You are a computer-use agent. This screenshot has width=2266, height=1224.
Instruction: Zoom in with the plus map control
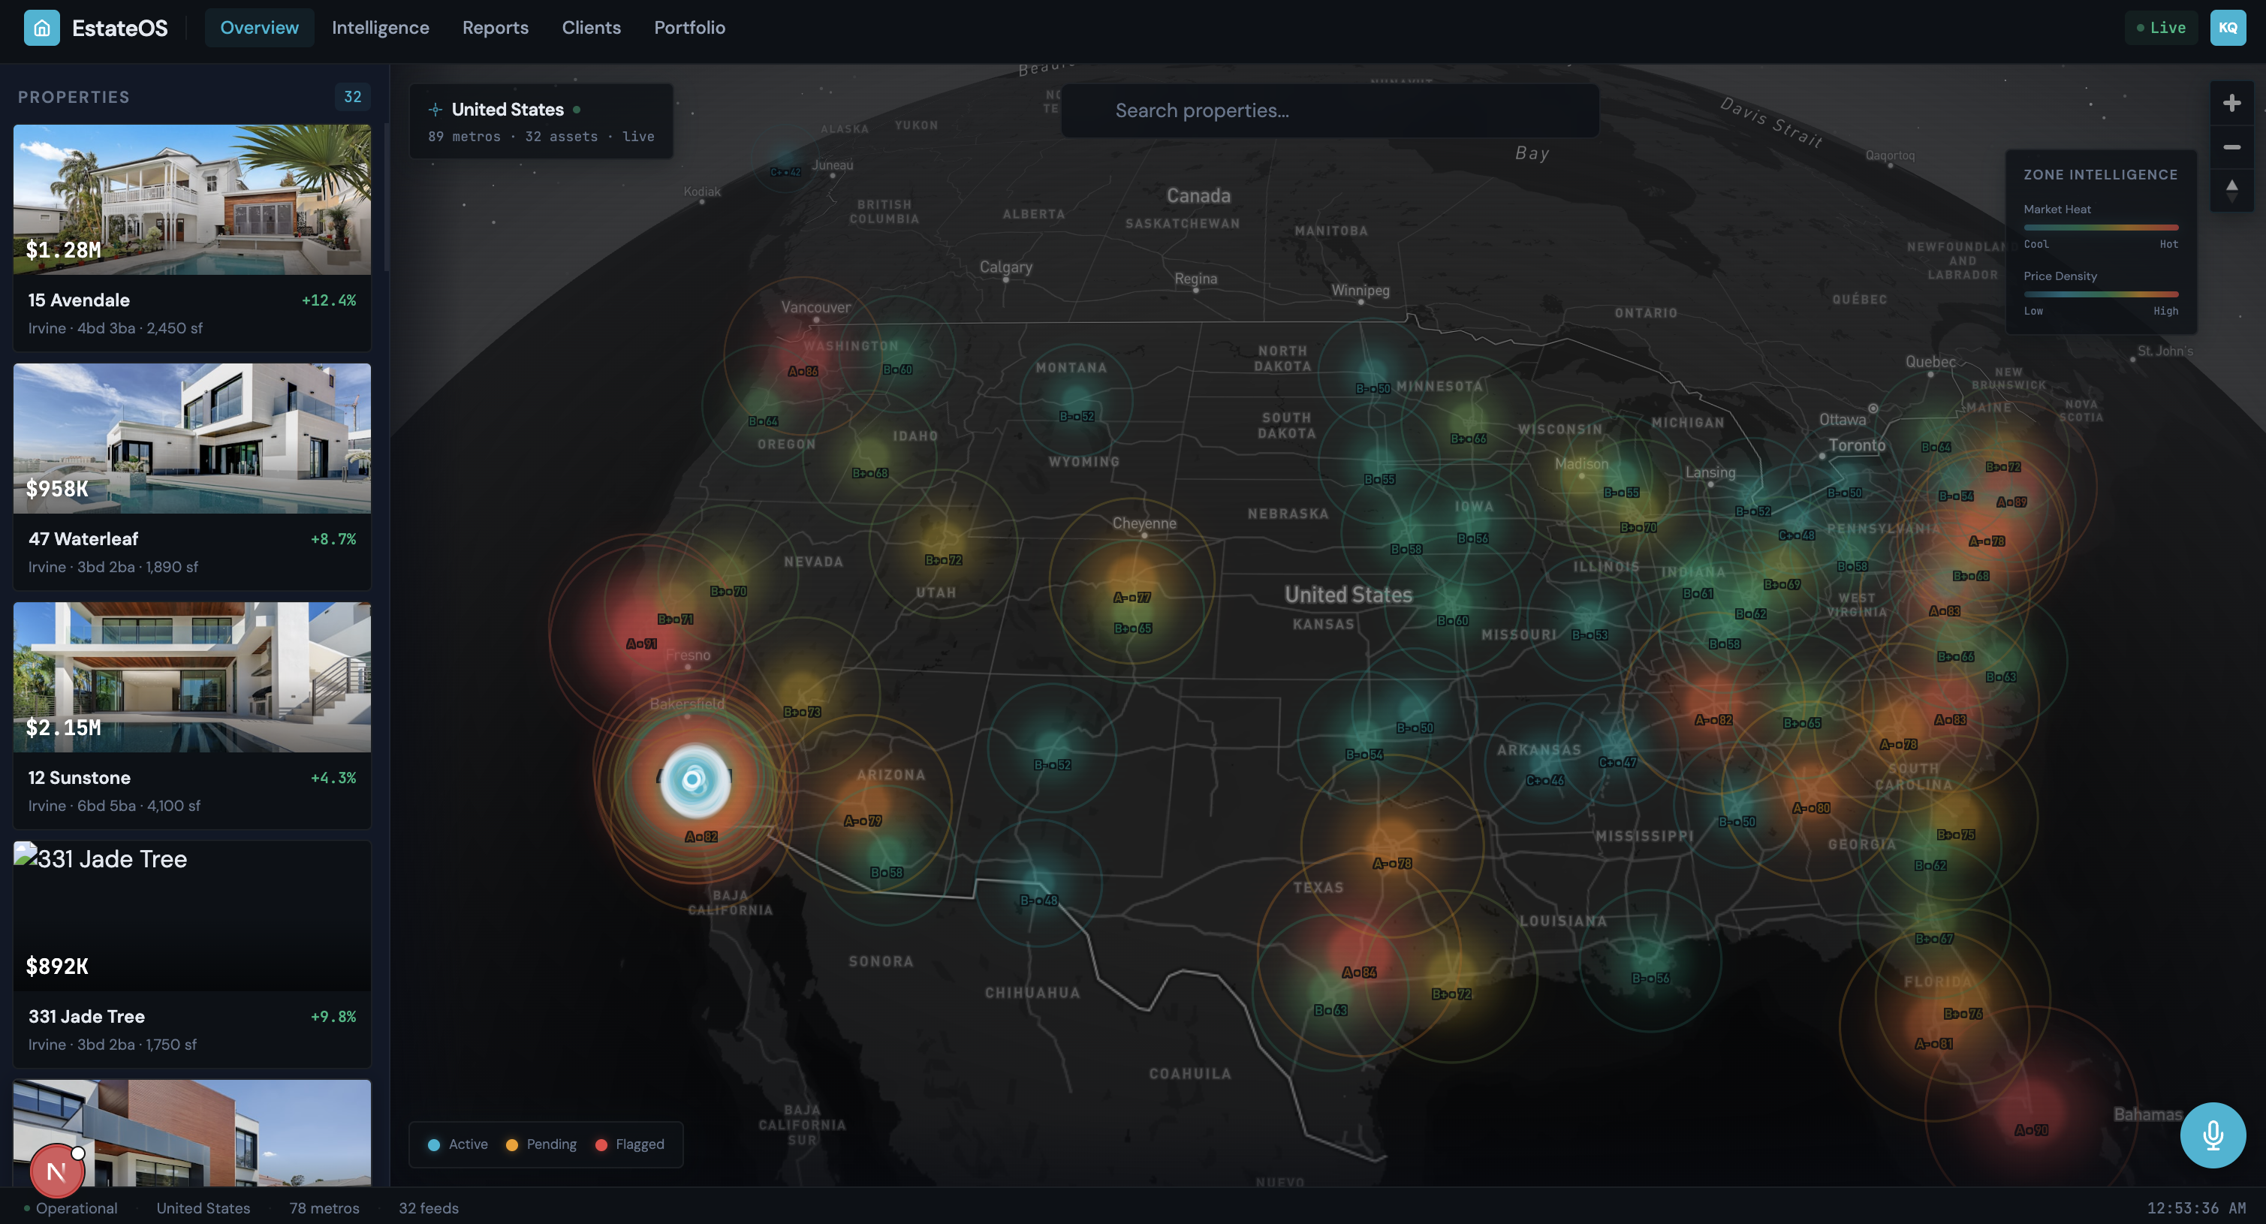(x=2231, y=103)
